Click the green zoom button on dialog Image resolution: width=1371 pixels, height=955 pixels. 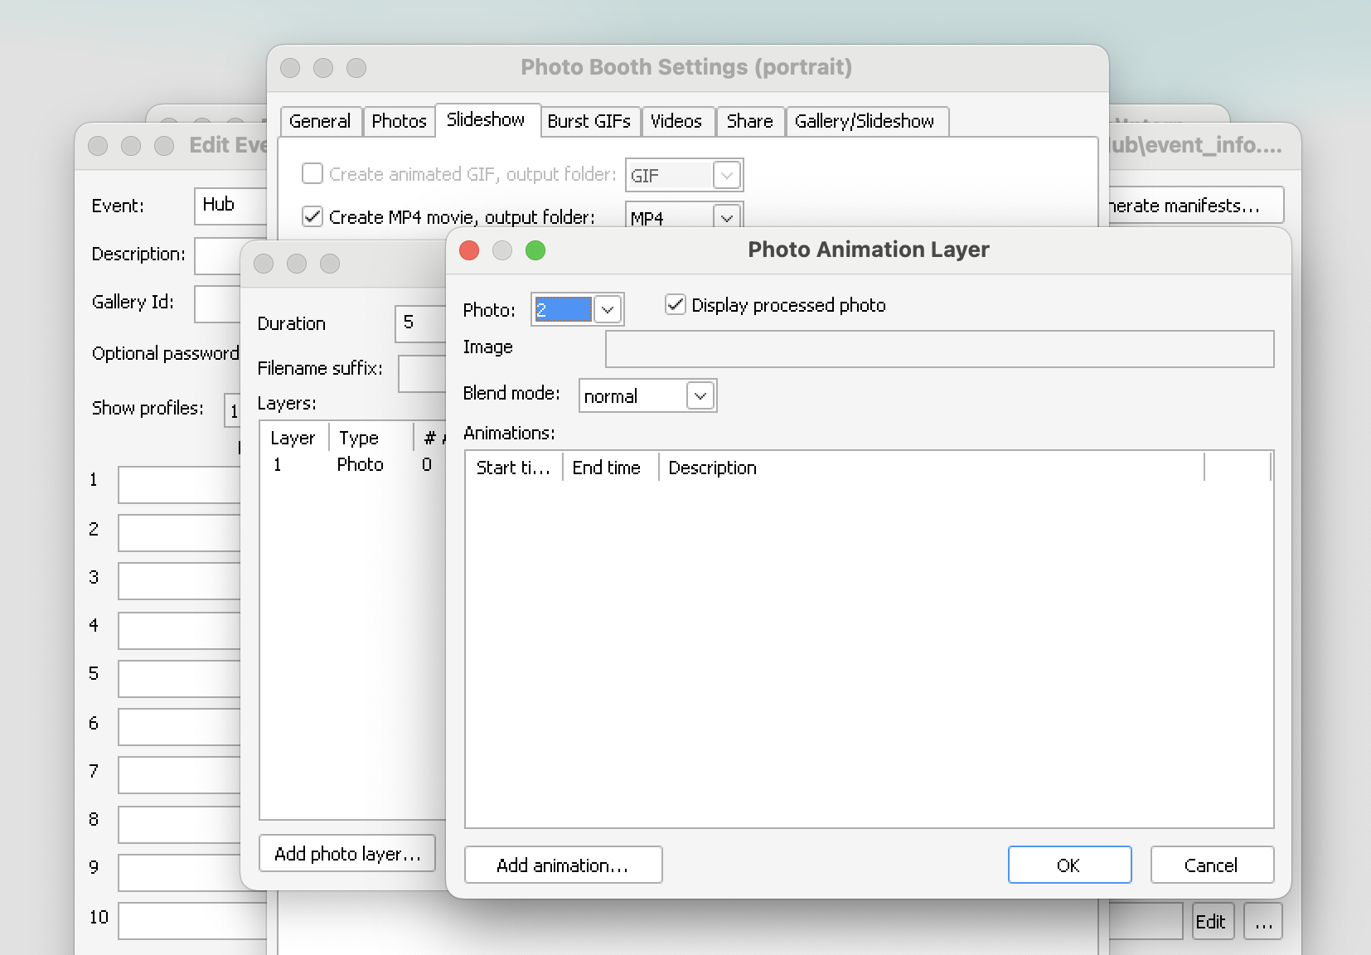click(x=535, y=250)
